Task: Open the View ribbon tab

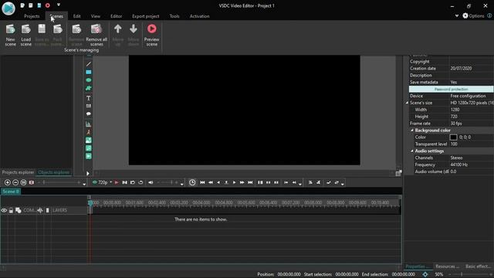Action: [96, 16]
